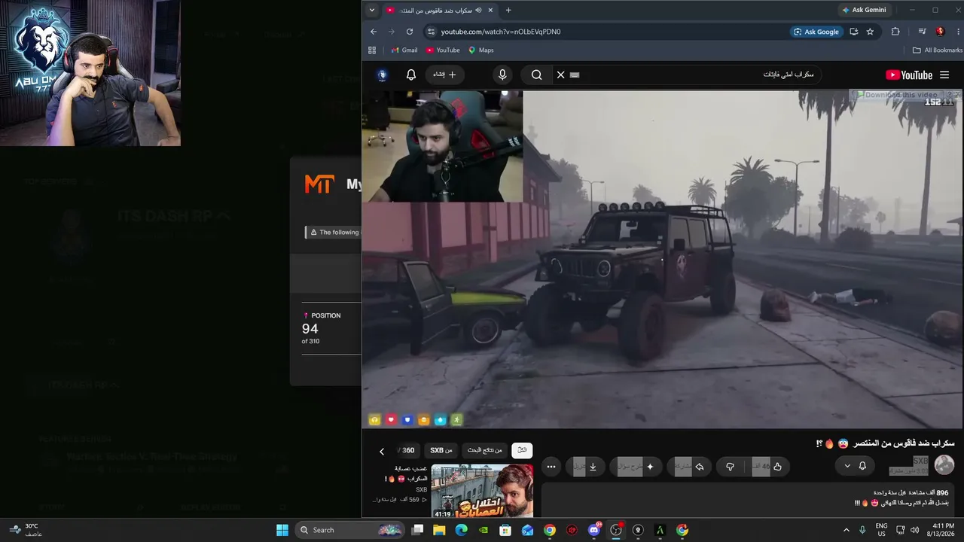The width and height of the screenshot is (964, 542).
Task: Run YouTube search with magnifier button
Action: [536, 75]
